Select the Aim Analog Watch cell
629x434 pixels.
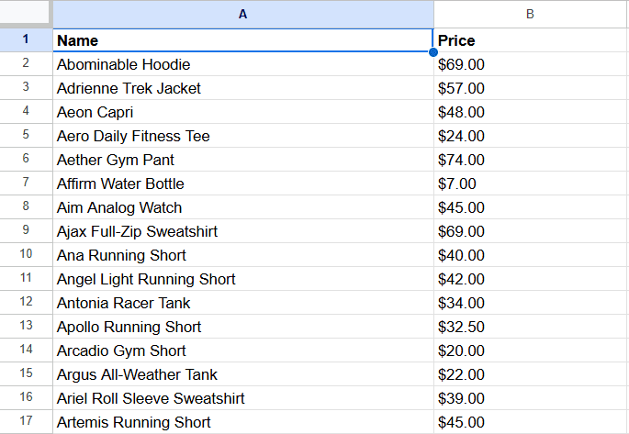pyautogui.click(x=243, y=207)
